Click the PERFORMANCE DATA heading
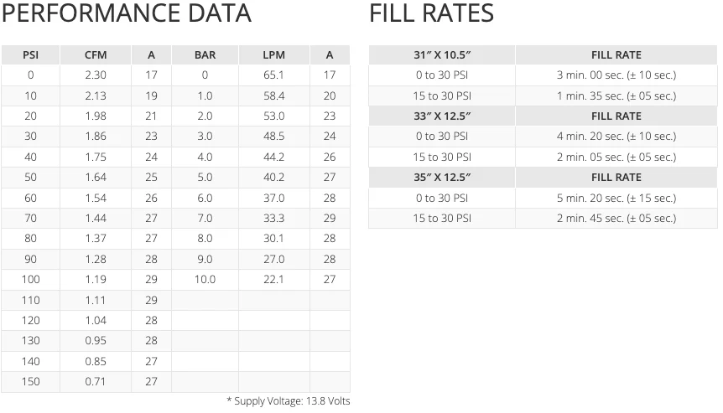Image resolution: width=723 pixels, height=413 pixels. pyautogui.click(x=126, y=14)
